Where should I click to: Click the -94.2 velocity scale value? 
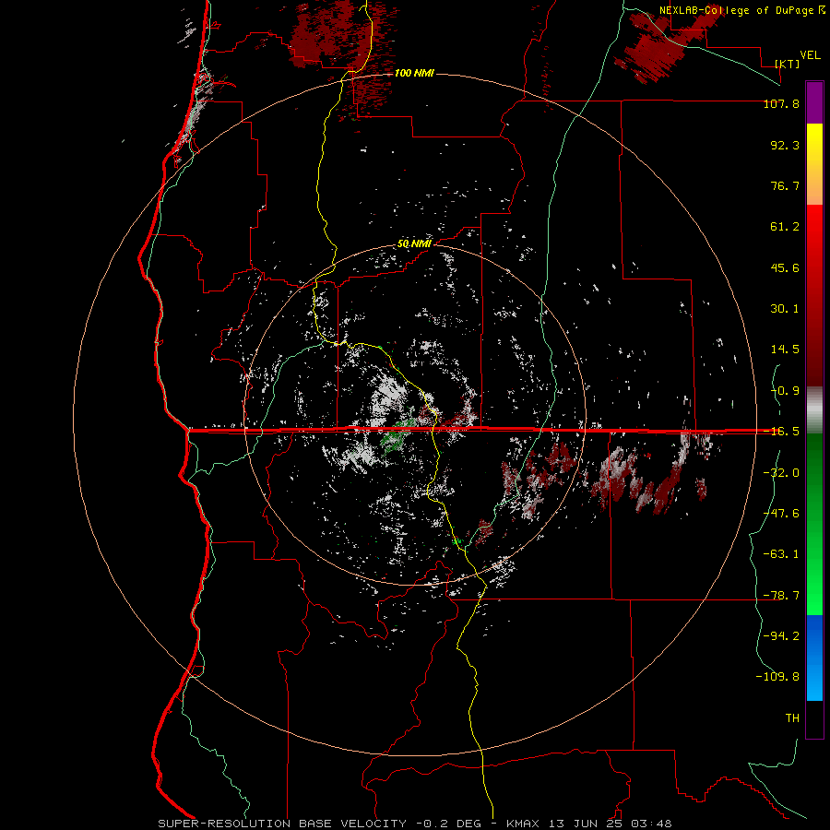coord(781,635)
